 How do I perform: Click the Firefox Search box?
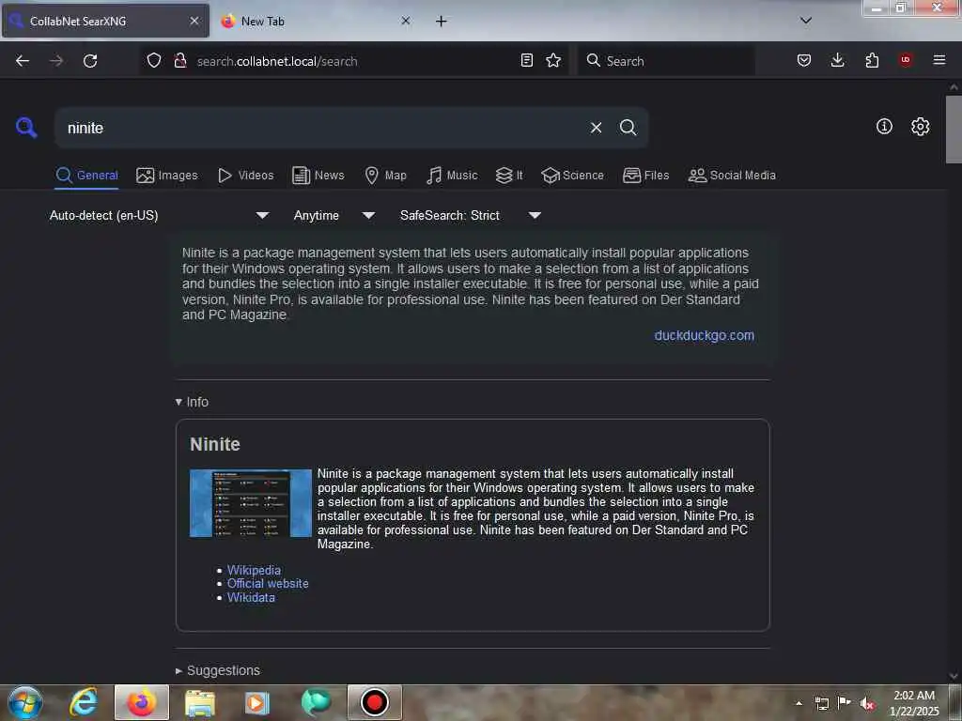pyautogui.click(x=666, y=61)
